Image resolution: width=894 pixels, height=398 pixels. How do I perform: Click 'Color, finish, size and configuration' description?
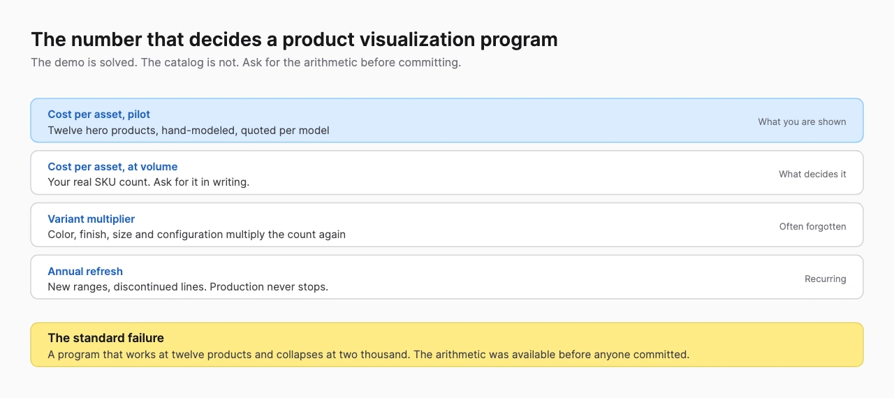pos(196,235)
